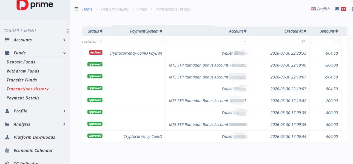
Task: Click the Platform Downloads download icon
Action: click(x=7, y=137)
